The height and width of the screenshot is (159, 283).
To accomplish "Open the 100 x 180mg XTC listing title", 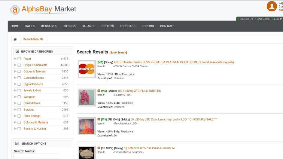I will (139, 91).
